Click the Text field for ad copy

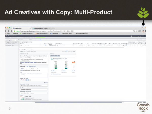click(34, 75)
